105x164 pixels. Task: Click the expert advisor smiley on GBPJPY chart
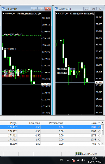pyautogui.click(x=39, y=14)
